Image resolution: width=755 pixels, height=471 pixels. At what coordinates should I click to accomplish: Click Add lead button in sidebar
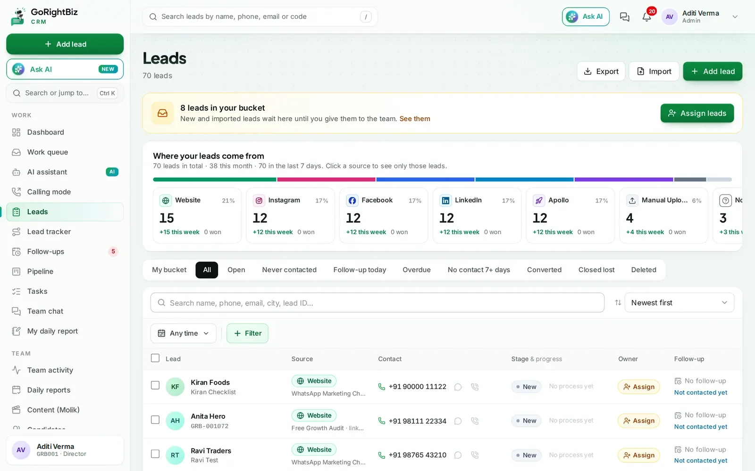click(65, 44)
